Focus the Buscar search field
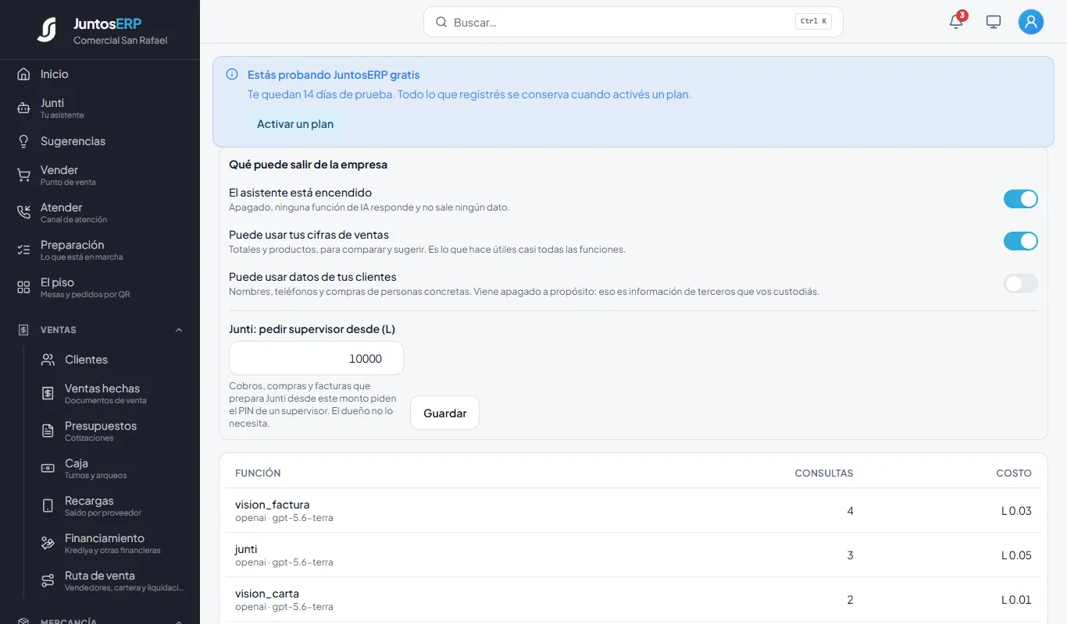Image resolution: width=1067 pixels, height=624 pixels. pos(633,22)
